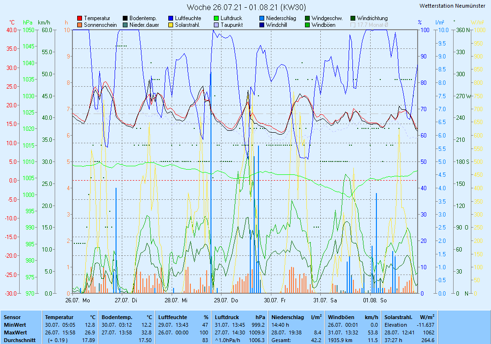This screenshot has height=344, width=491.
Task: Click the chart title 'Woche 26.07.21 - 01.08.21 (KW30)'
Action: point(246,7)
